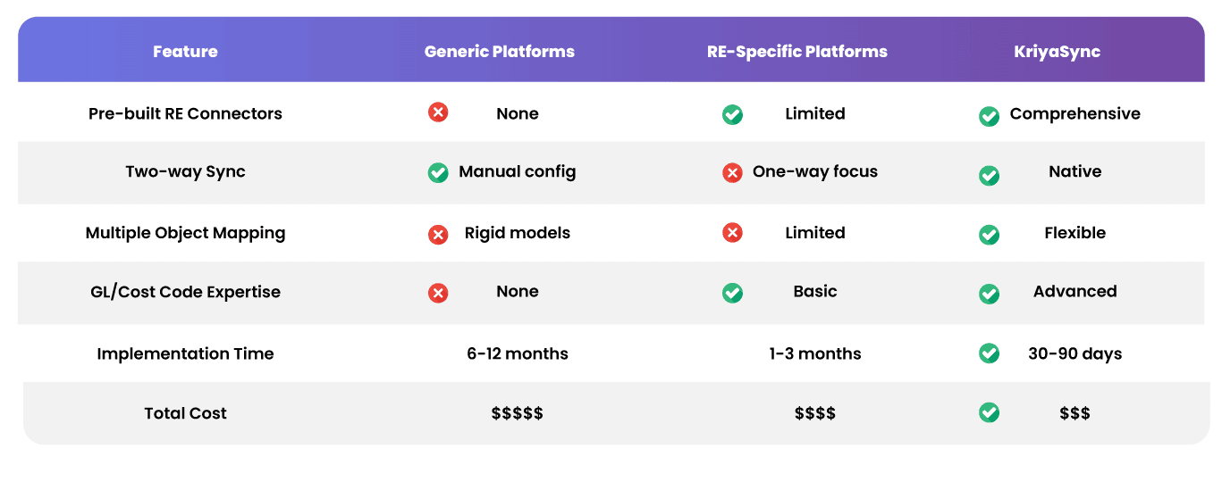Click green check next to 'Manual config'
This screenshot has height=482, width=1222.
438,172
